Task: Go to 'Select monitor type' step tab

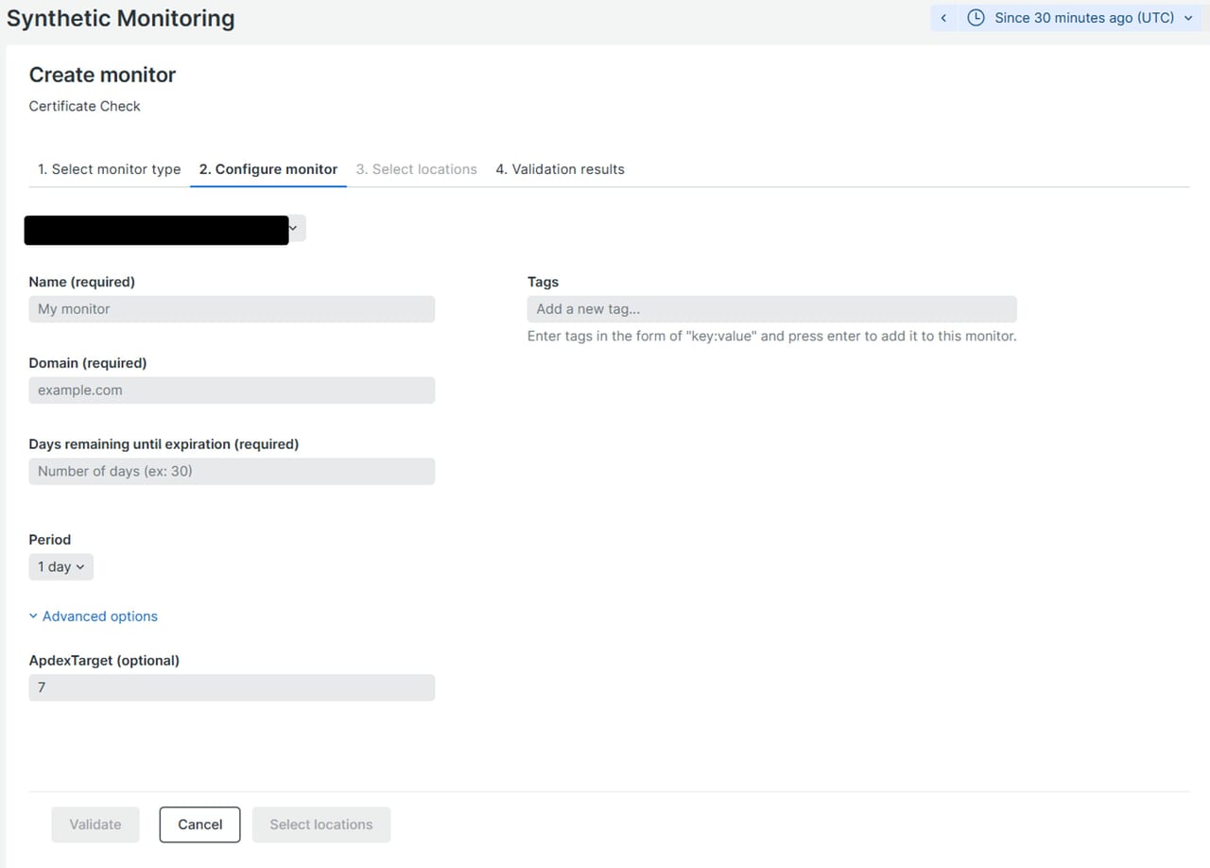Action: tap(109, 169)
